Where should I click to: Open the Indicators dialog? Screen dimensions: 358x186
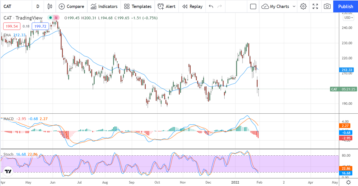coord(104,6)
